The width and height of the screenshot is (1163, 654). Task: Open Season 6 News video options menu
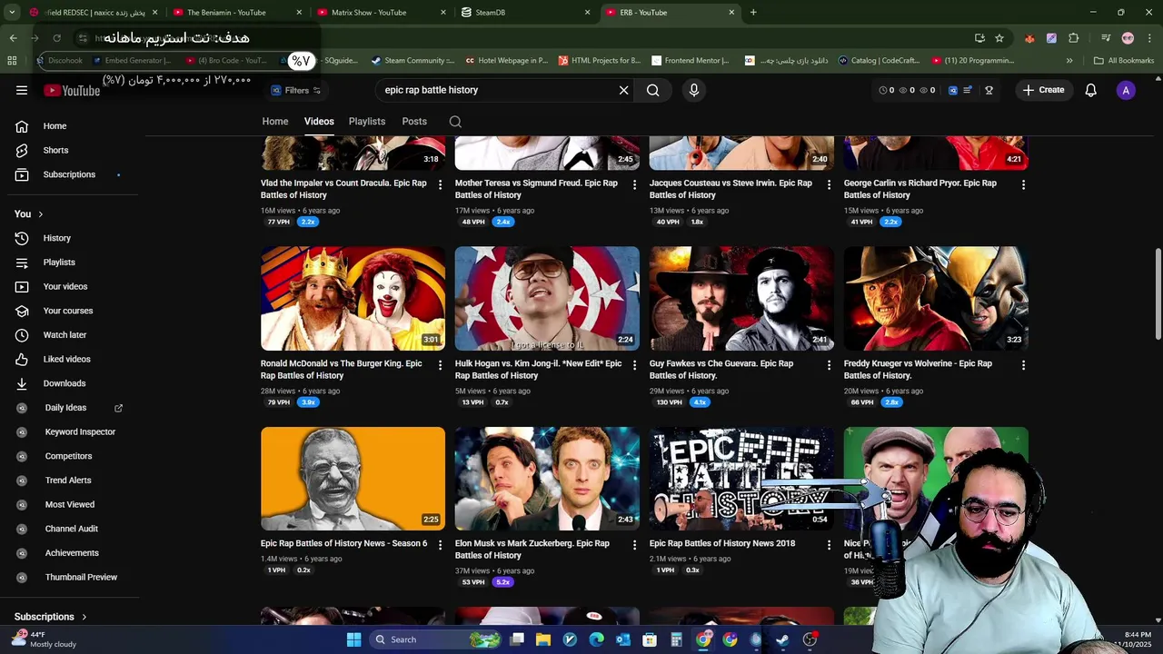click(441, 545)
